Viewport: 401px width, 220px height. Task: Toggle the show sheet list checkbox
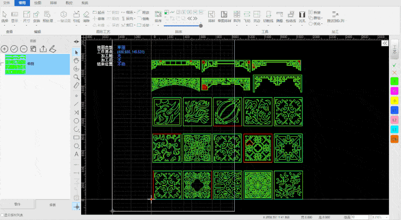(2, 215)
